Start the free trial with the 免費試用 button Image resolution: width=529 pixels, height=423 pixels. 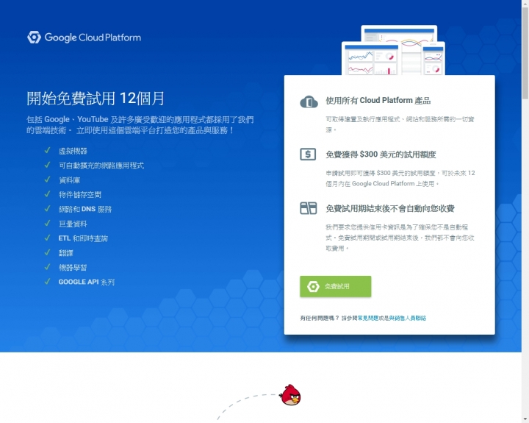coord(336,286)
